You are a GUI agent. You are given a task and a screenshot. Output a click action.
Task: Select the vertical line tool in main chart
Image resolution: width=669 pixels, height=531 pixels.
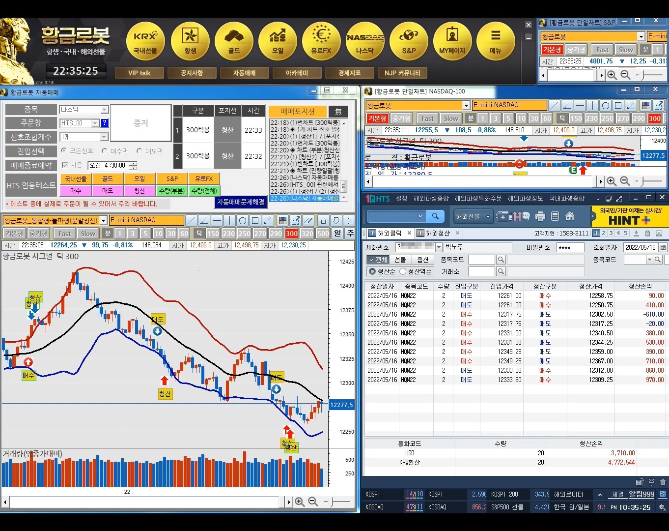[230, 220]
